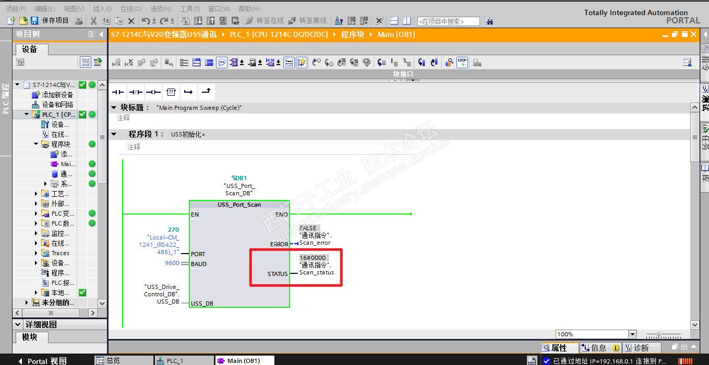Expand the 工艺 folder in tree

click(x=36, y=194)
